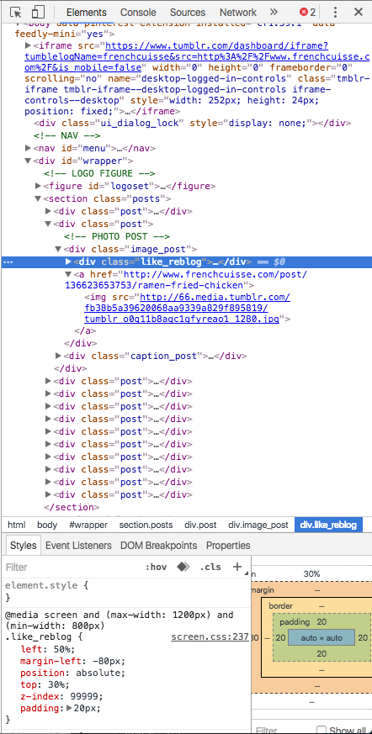Screen dimensions: 372x734
Task: Click the top padding value 20 in box model
Action: pyautogui.click(x=322, y=621)
